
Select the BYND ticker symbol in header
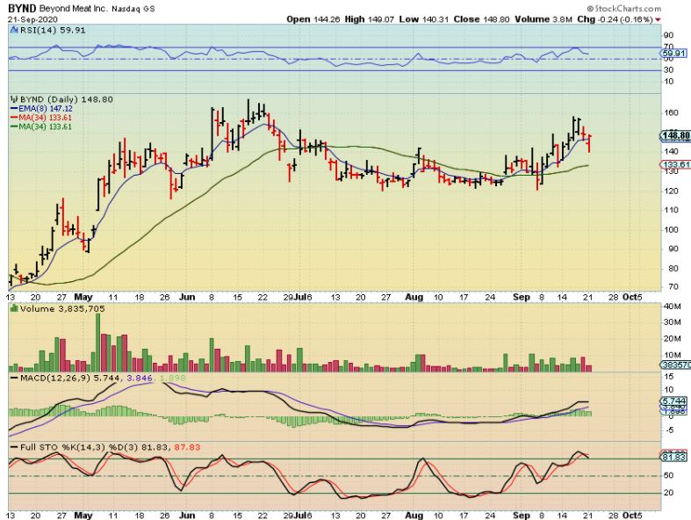23,8
